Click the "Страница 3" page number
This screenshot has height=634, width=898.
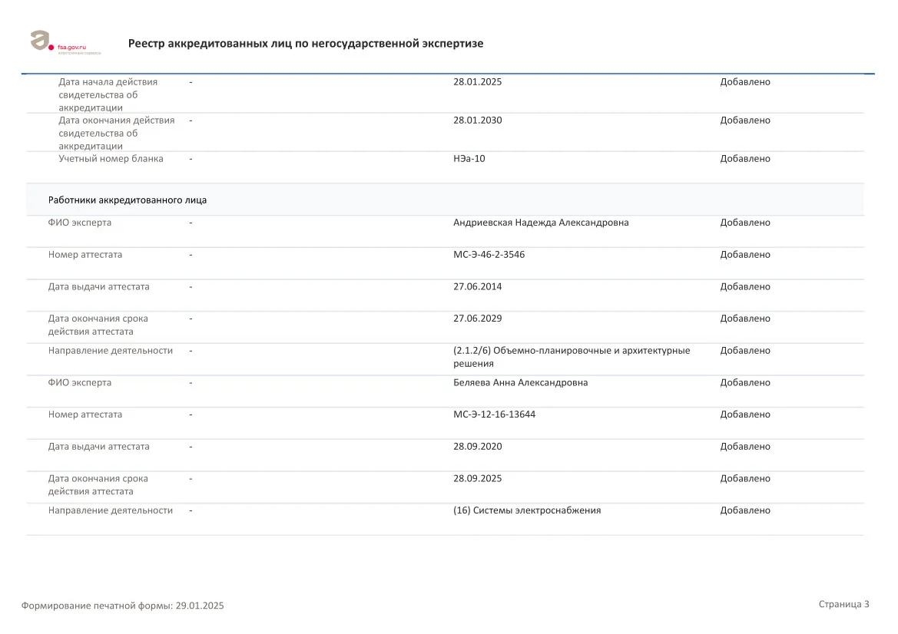click(843, 604)
